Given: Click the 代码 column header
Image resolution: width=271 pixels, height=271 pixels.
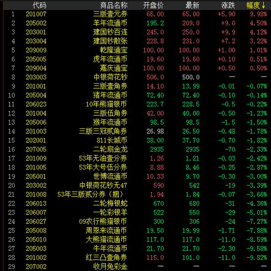Looking at the screenshot, I should point(39,5).
